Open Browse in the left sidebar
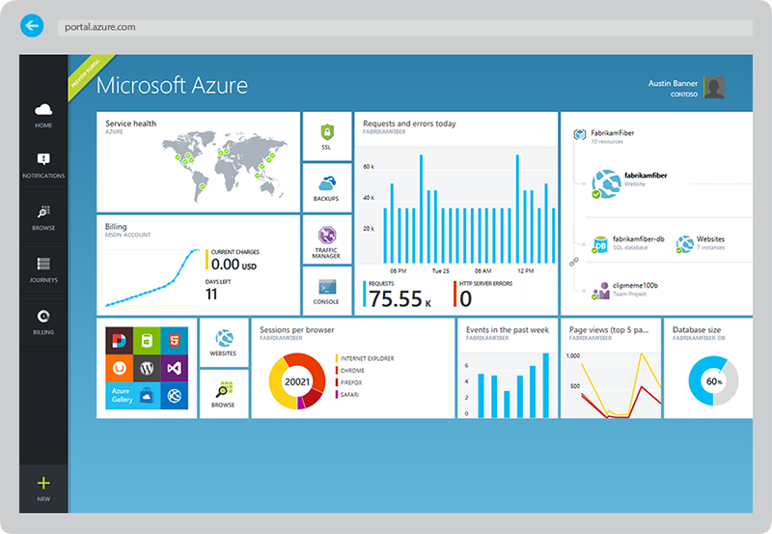This screenshot has width=772, height=534. 43,217
